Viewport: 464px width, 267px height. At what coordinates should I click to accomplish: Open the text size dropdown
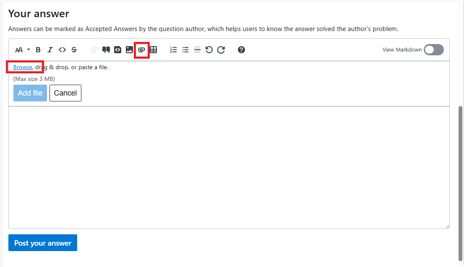[x=21, y=49]
